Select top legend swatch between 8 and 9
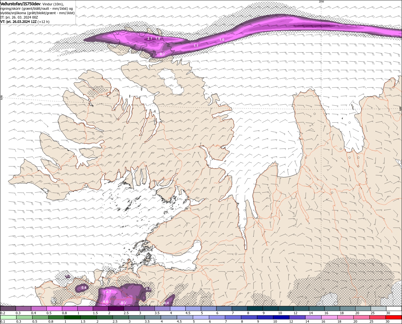The width and height of the screenshot is (402, 324). click(255, 308)
